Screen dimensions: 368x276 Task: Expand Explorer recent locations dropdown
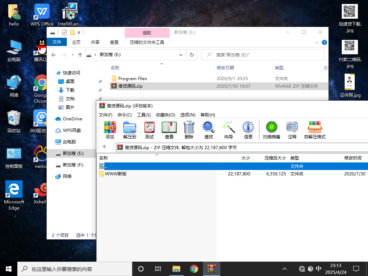pos(73,55)
